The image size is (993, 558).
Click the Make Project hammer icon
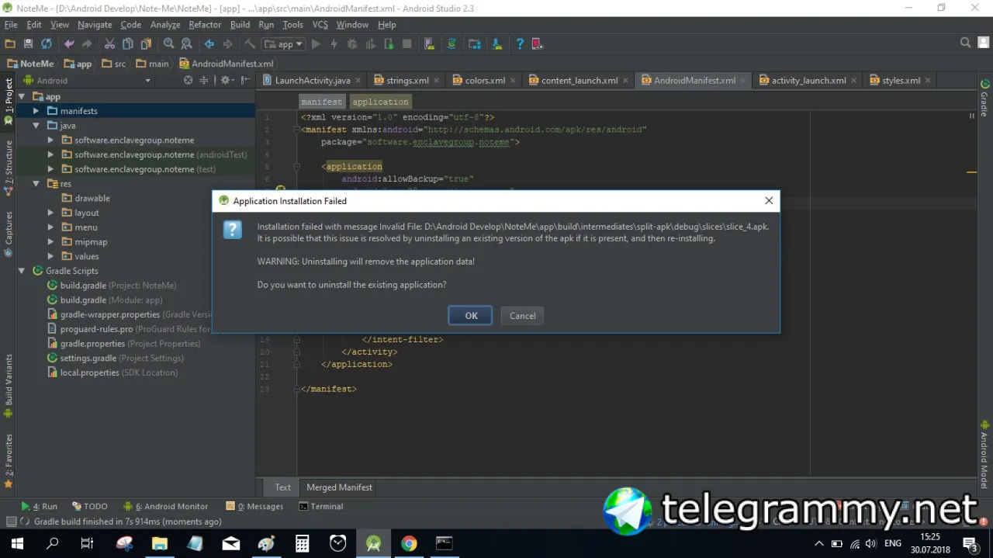click(x=250, y=44)
